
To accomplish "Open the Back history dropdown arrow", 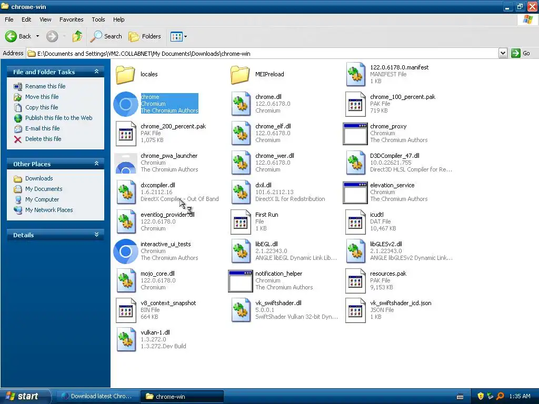I will pos(38,36).
